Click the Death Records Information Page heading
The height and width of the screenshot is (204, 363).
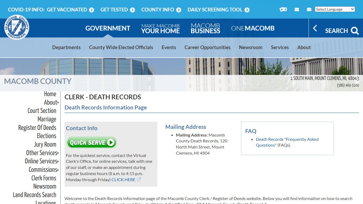[106, 108]
